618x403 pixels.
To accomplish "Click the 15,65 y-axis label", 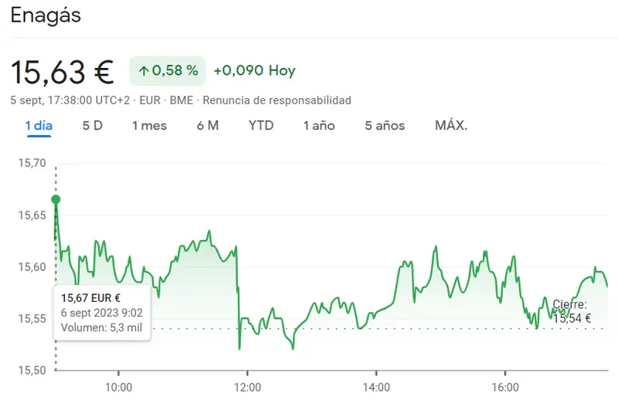I will (x=32, y=215).
